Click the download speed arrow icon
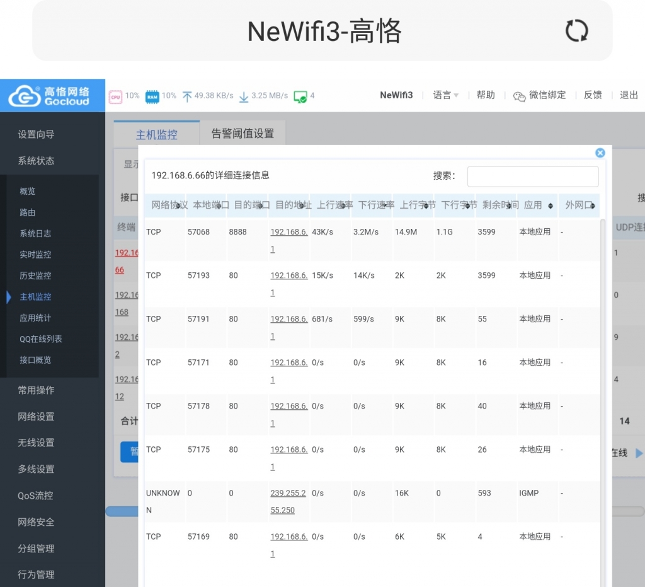This screenshot has height=587, width=645. tap(244, 96)
